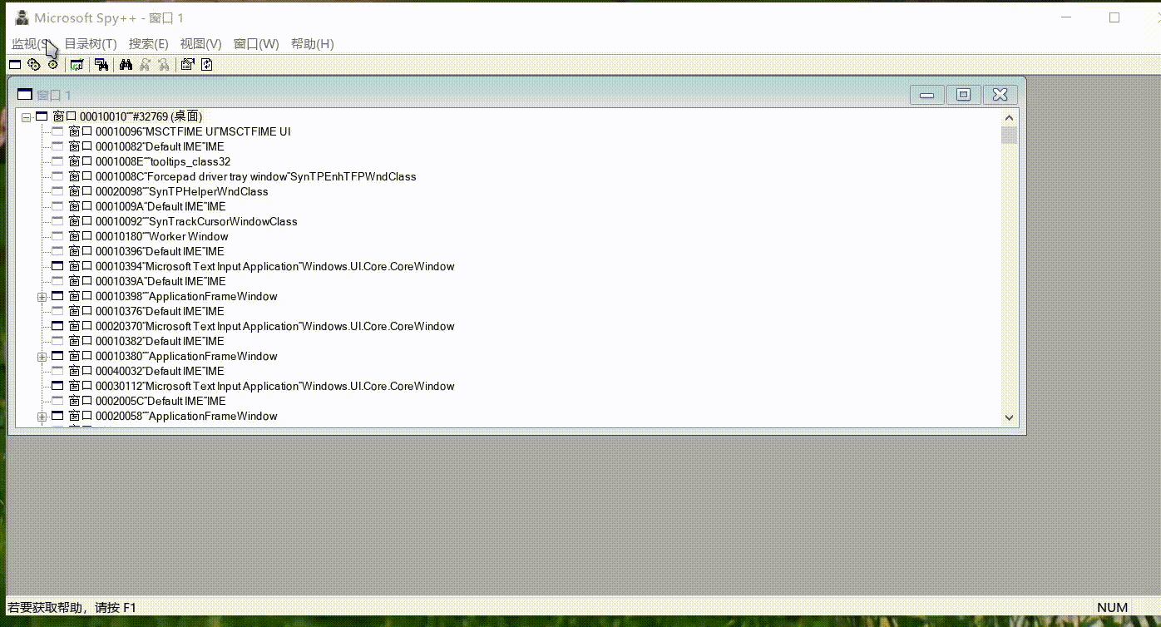Minimize the Spy++ main window
The image size is (1161, 627).
(x=1068, y=17)
